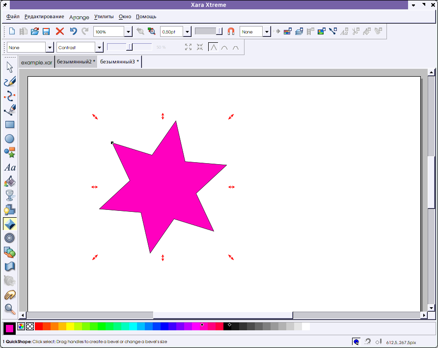Pick the yellow swatch in color line
Screen dimensions: 438x348
click(70, 326)
